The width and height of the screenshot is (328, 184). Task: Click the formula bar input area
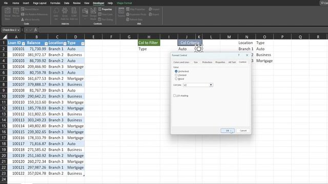pos(183,30)
